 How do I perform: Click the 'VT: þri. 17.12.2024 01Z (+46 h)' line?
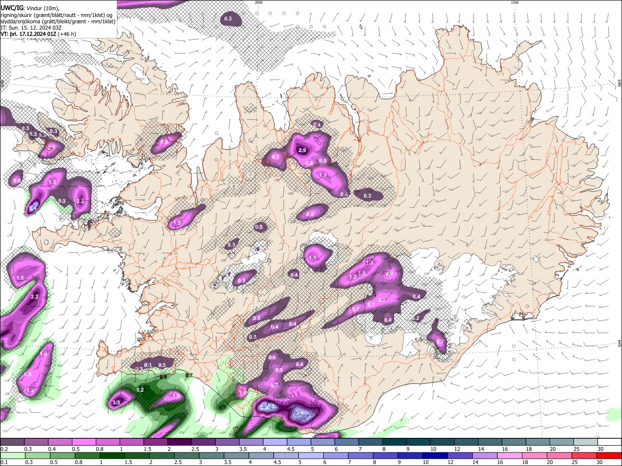38,34
